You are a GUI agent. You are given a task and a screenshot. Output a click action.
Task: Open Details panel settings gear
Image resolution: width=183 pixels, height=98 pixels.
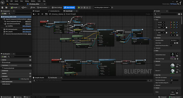pos(181,14)
